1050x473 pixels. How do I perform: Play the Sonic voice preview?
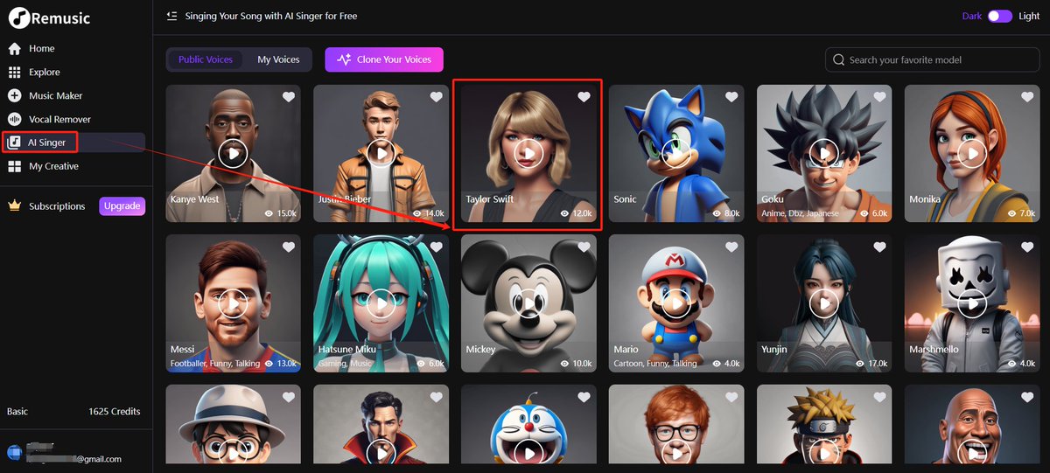[x=676, y=153]
